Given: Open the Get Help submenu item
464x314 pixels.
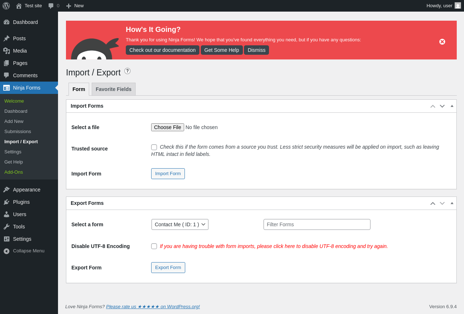Looking at the screenshot, I should click(x=13, y=162).
